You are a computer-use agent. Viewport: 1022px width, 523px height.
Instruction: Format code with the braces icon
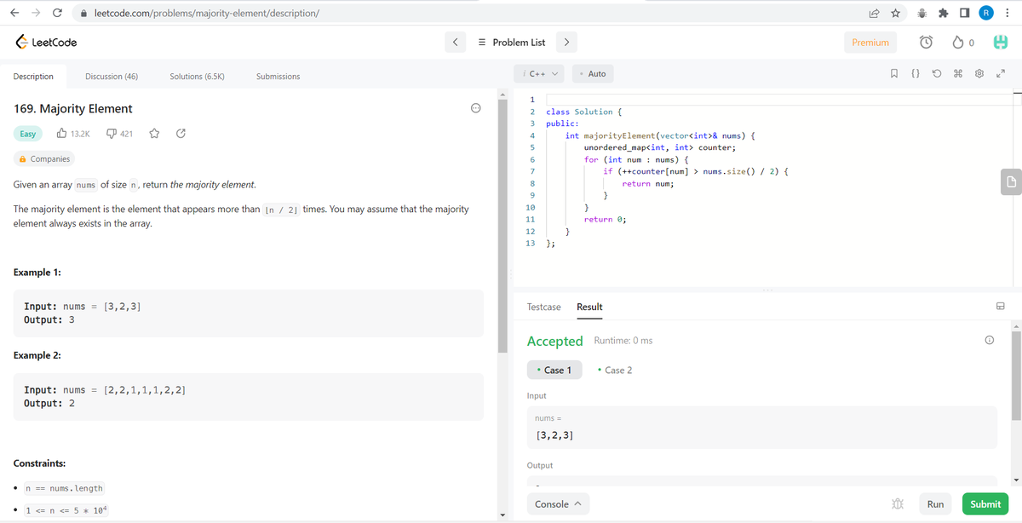pyautogui.click(x=915, y=74)
